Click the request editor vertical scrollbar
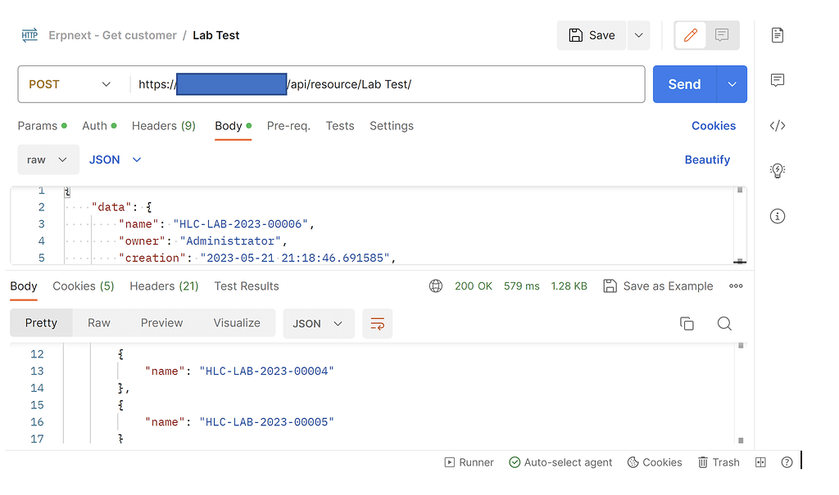 (740, 226)
